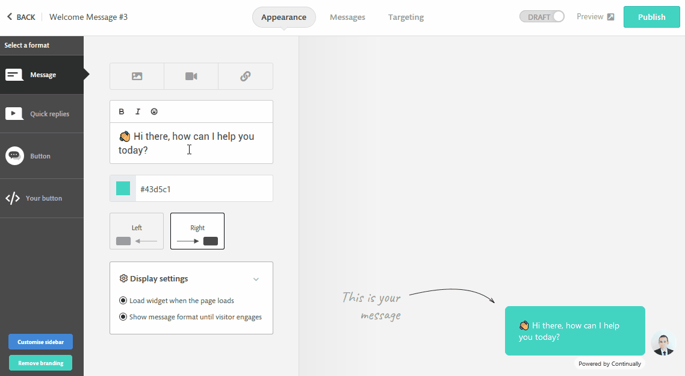Apply bold formatting to the message

click(x=122, y=111)
